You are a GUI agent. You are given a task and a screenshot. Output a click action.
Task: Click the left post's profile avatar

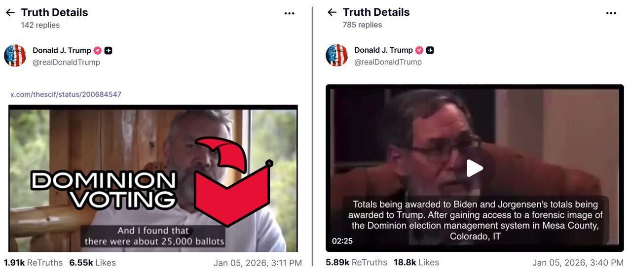[x=15, y=55]
